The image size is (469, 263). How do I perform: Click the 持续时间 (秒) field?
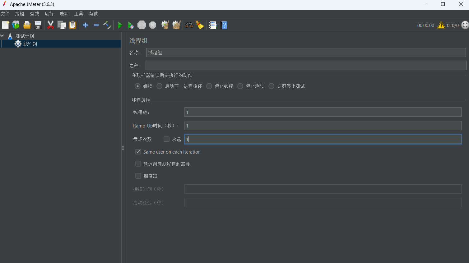point(323,189)
